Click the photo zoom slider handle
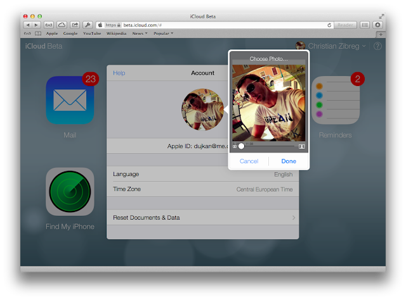This screenshot has width=406, height=300. click(x=241, y=146)
